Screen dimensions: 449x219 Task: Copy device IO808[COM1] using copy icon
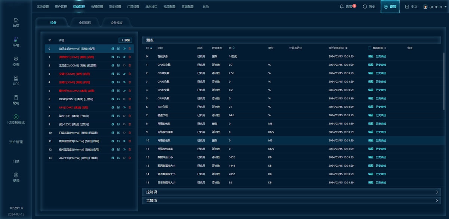(x=113, y=99)
